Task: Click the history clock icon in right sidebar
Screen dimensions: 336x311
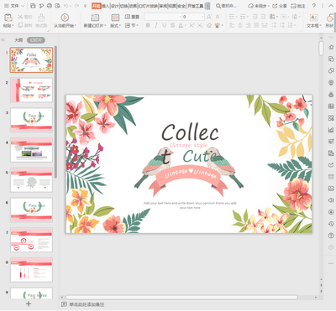Action: pos(331,224)
